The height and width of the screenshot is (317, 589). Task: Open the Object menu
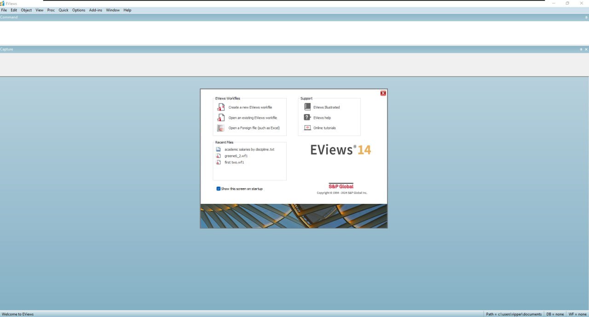coord(26,10)
